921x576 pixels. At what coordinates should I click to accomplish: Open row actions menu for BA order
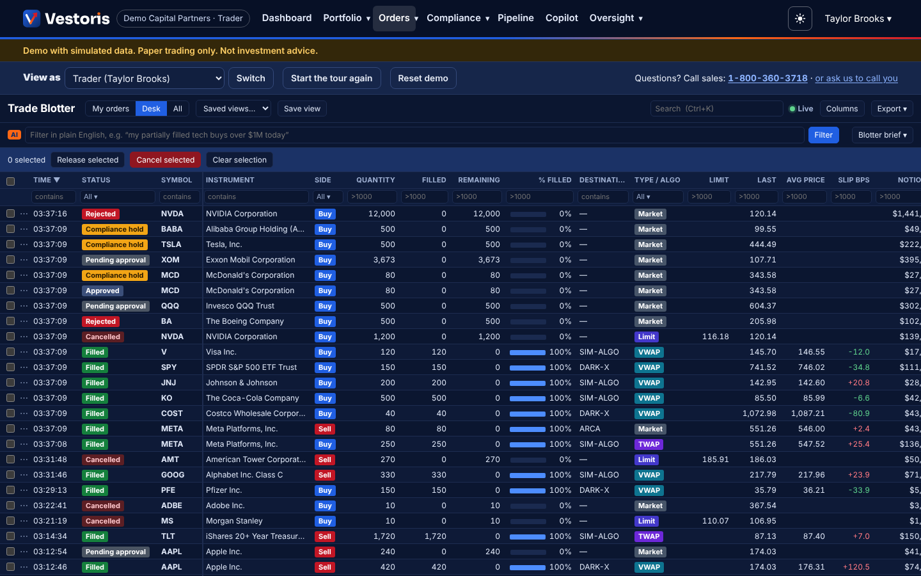[24, 321]
